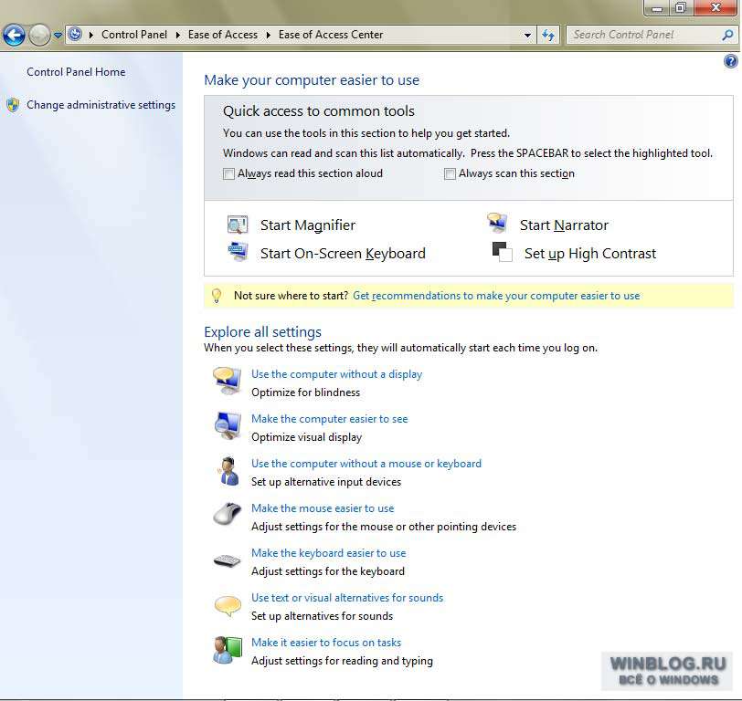This screenshot has width=742, height=701.
Task: Click the Not sure where to start text
Action: click(x=291, y=296)
